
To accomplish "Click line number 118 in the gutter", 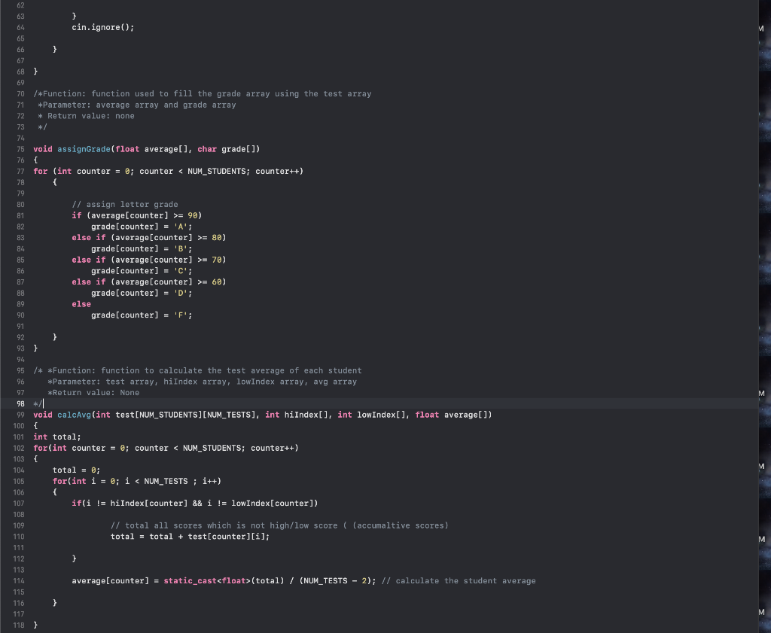I will pyautogui.click(x=20, y=625).
